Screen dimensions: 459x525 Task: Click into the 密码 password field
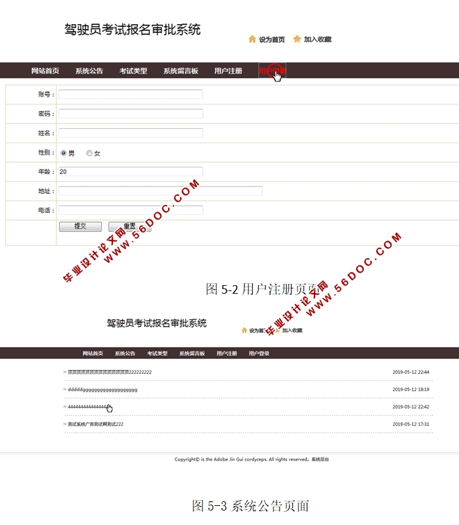click(x=131, y=114)
